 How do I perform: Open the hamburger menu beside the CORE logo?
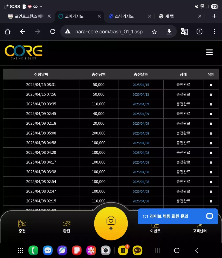209,52
